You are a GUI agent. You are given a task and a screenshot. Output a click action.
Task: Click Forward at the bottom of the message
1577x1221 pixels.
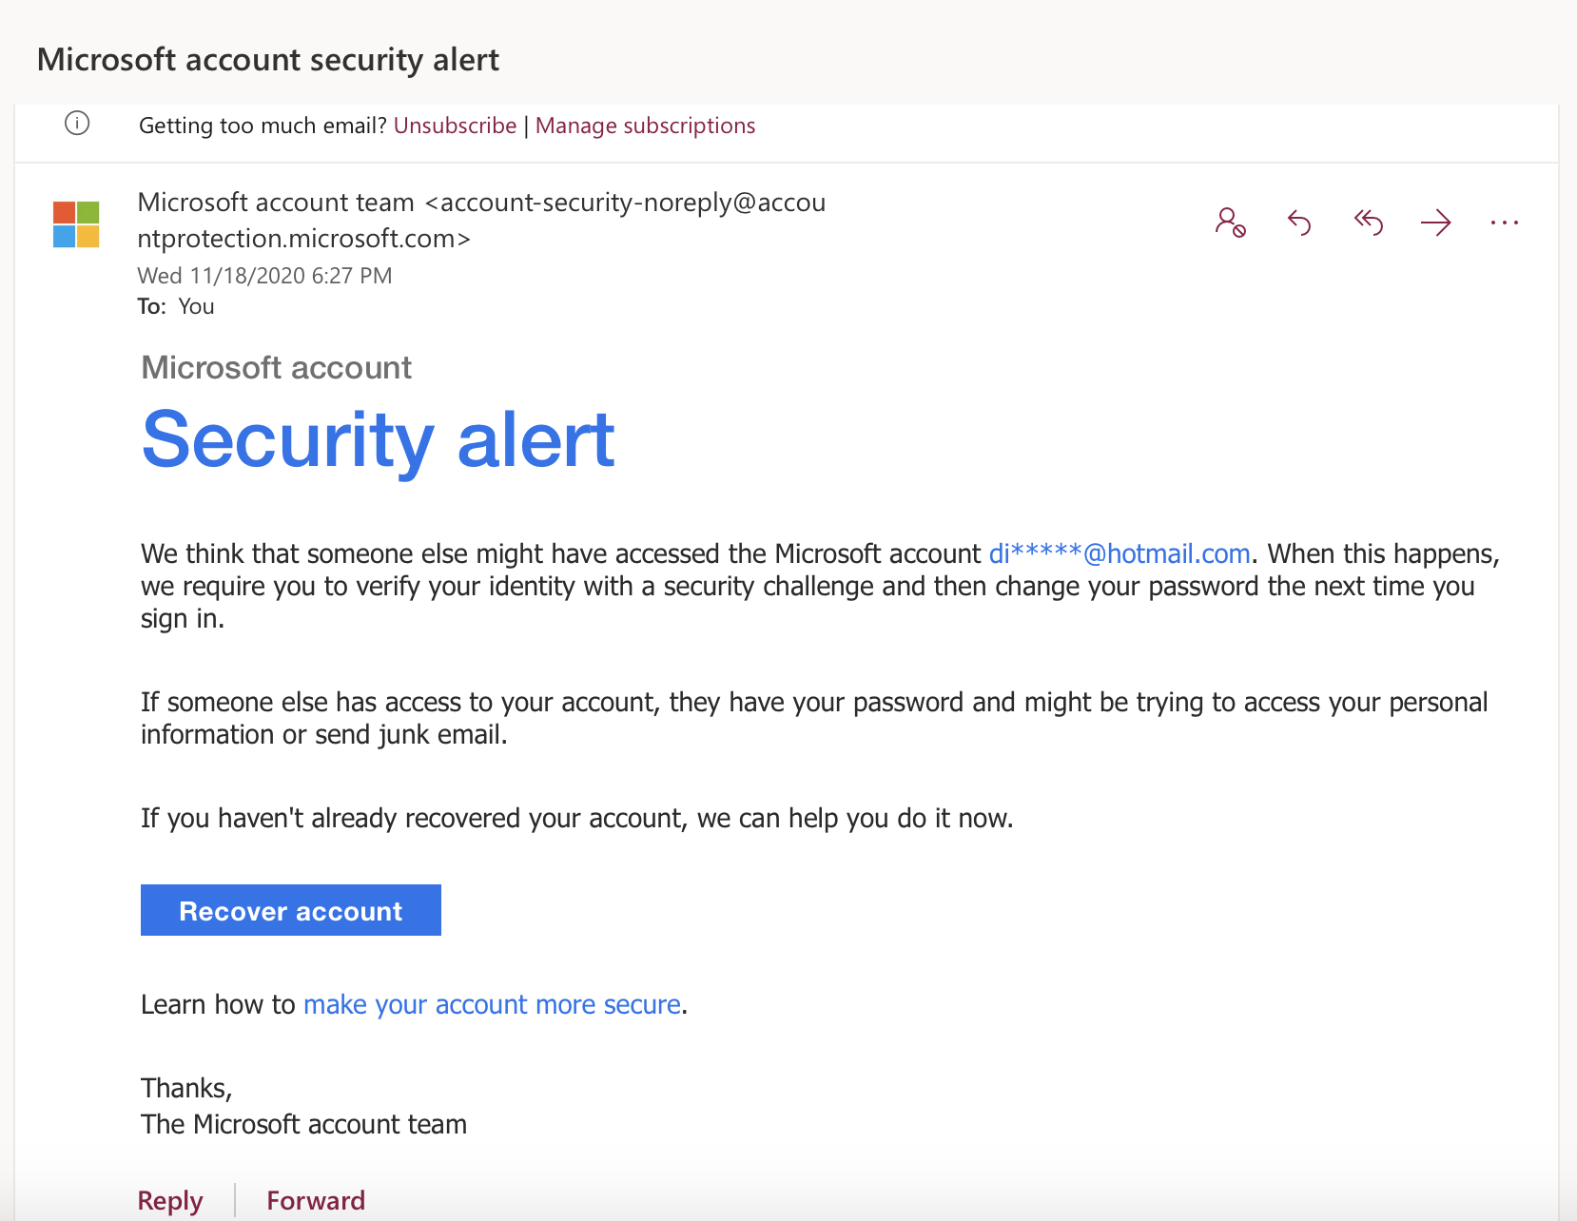pyautogui.click(x=316, y=1200)
